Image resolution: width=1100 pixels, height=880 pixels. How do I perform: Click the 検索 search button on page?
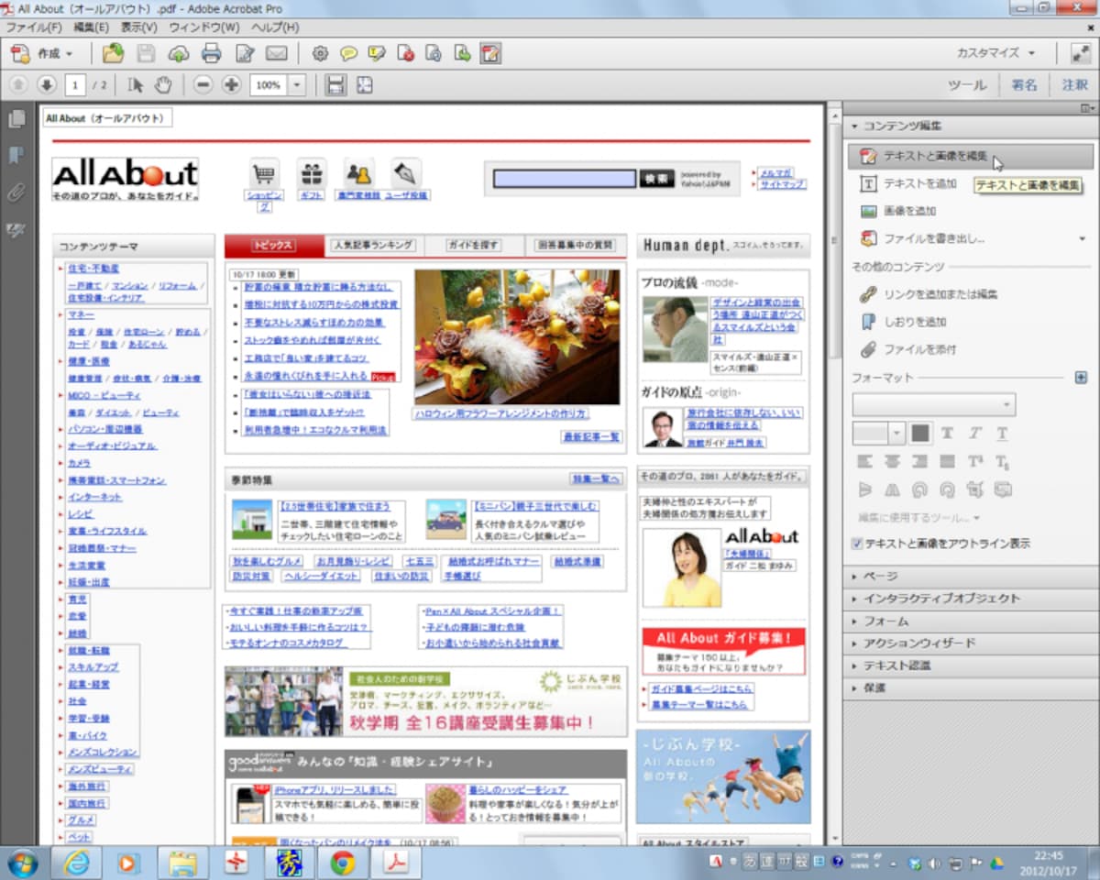[655, 179]
